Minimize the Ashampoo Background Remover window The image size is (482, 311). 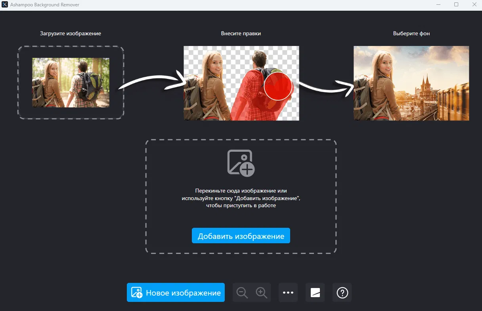[x=438, y=4]
